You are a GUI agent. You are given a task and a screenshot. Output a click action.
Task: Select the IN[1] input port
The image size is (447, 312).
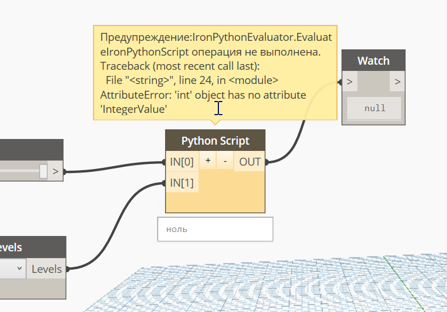[x=182, y=183]
